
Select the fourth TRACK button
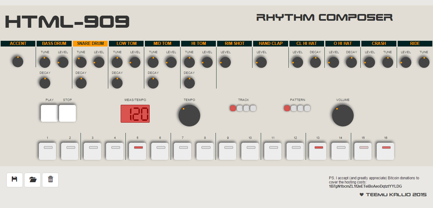(253, 108)
